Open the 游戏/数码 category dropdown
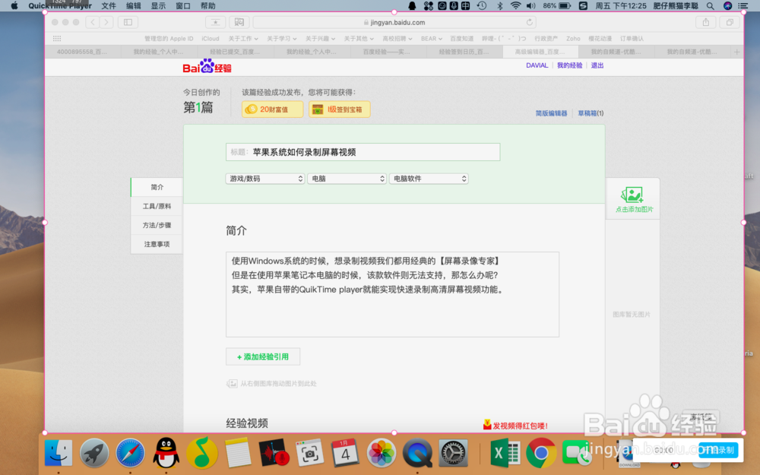760x475 pixels. tap(264, 178)
